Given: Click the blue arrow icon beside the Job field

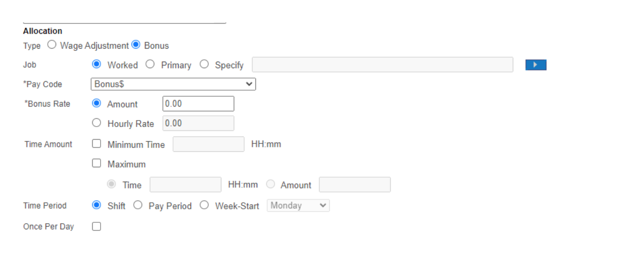Looking at the screenshot, I should pyautogui.click(x=535, y=64).
